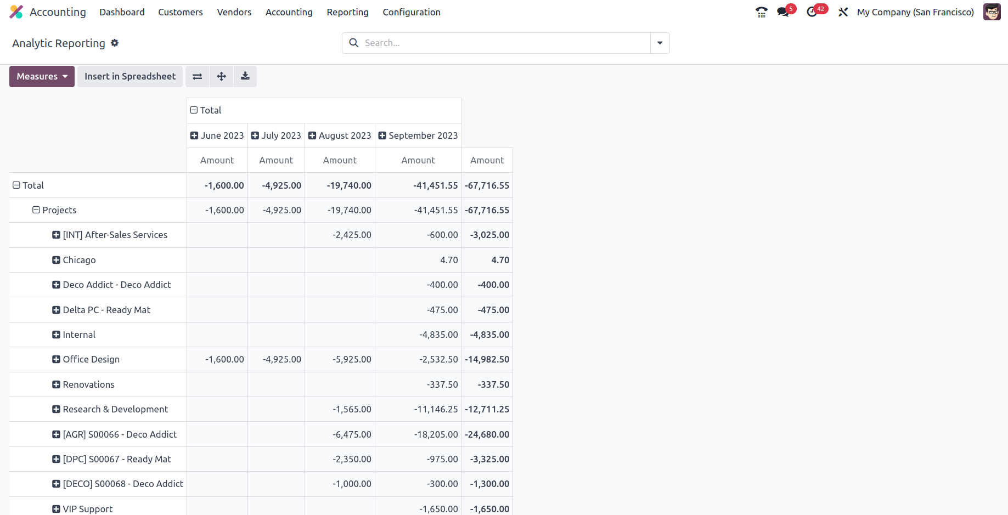Open the Measures dropdown
Viewport: 1008px width, 515px height.
point(42,76)
